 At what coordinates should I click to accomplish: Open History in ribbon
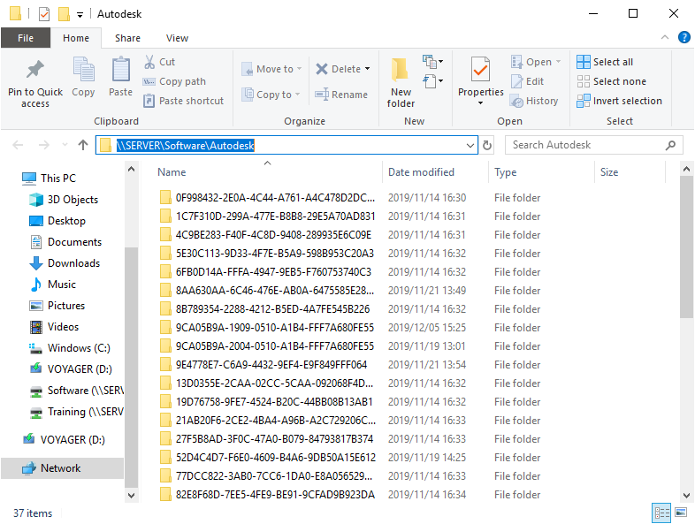pos(534,101)
